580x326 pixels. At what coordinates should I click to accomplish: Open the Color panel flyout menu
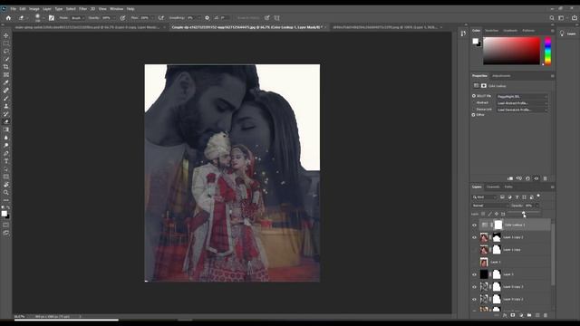[552, 31]
